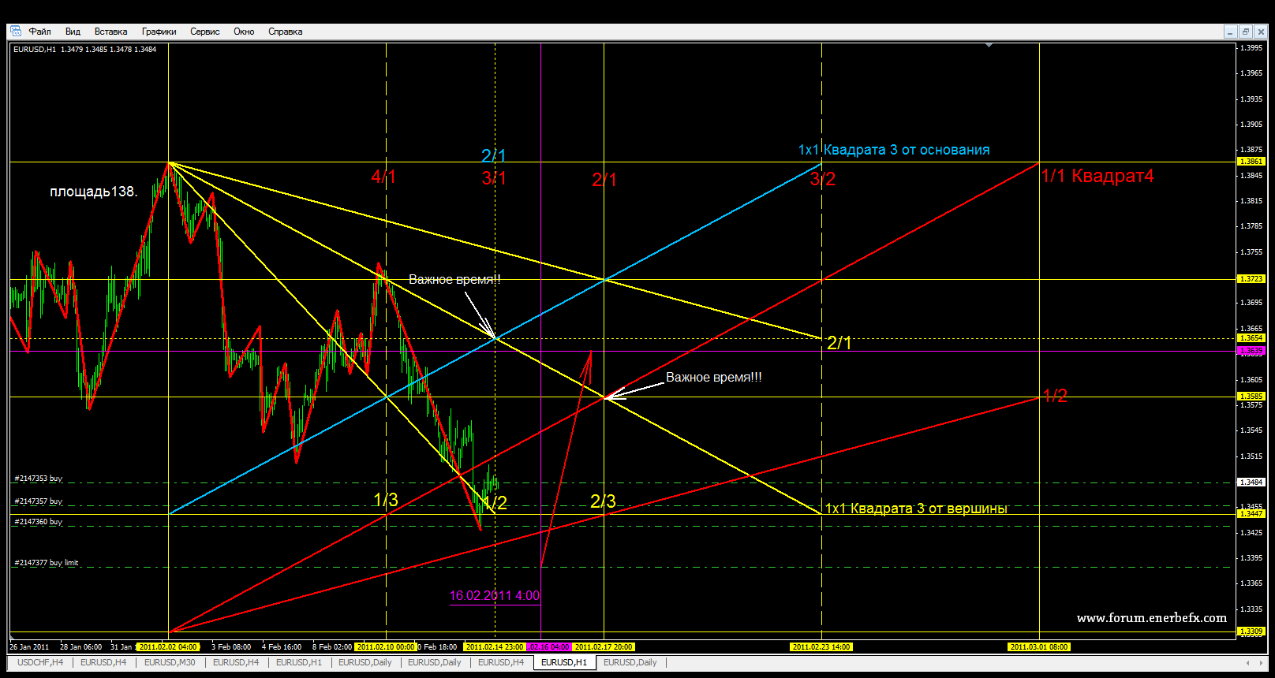The image size is (1275, 678).
Task: Switch to the USDCHF,H4 chart tab
Action: 40,662
